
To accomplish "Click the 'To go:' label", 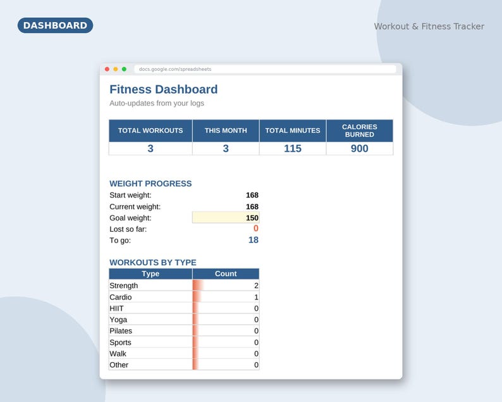I will click(x=120, y=241).
